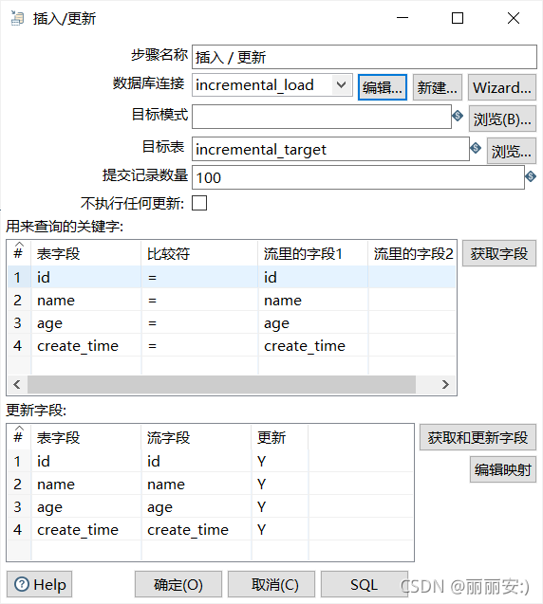Click the variable icon beside 目标表 field
The width and height of the screenshot is (543, 604).
[x=476, y=148]
